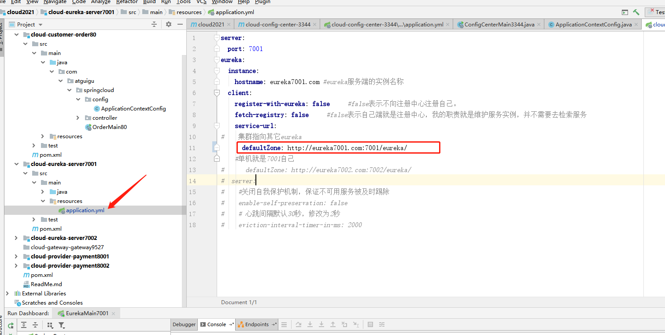Close the EurekaMain7001 run tab
The width and height of the screenshot is (665, 335).
coord(113,313)
